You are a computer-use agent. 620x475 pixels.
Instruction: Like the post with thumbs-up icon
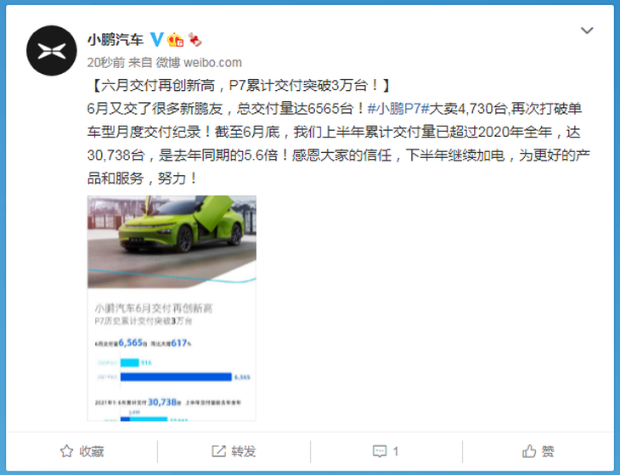[x=529, y=451]
